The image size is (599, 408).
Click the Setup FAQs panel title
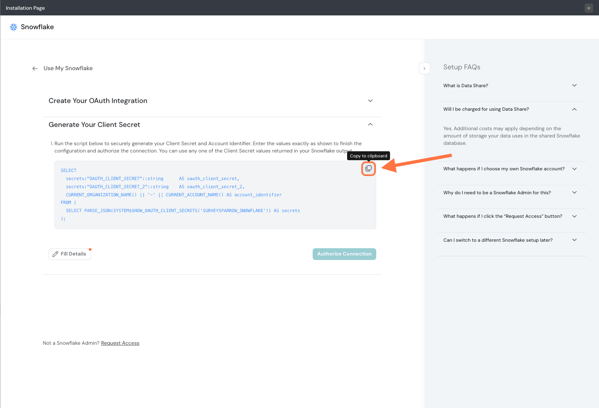pyautogui.click(x=462, y=67)
